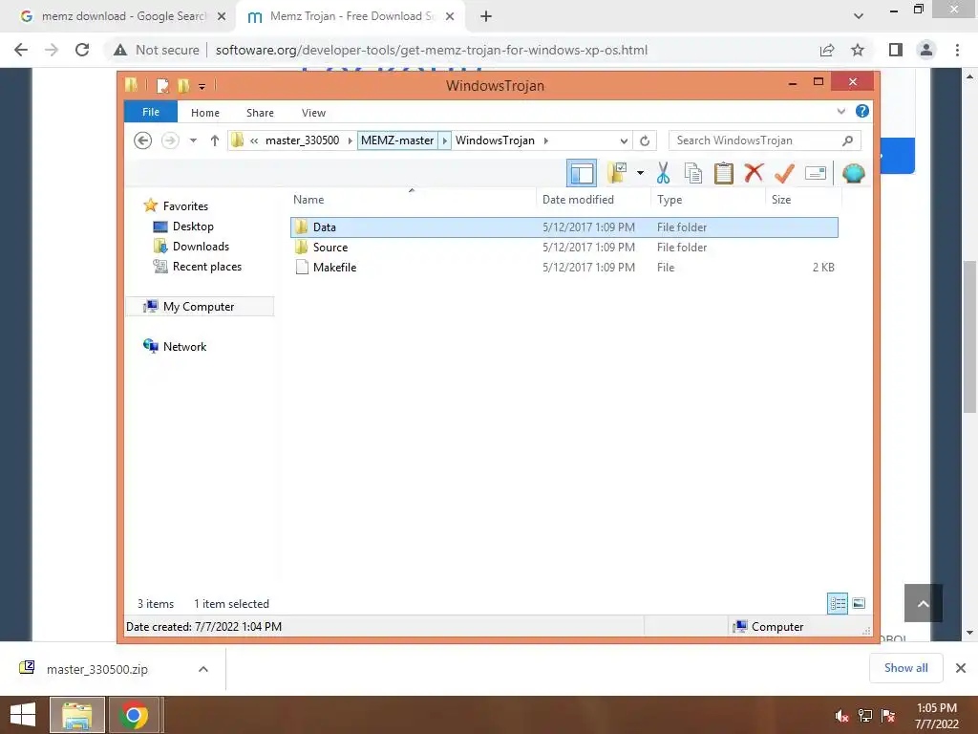Sort by the Name column header
This screenshot has height=734, width=978.
click(412, 200)
